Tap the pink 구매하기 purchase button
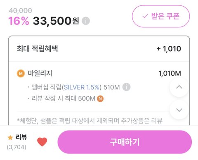 (x=125, y=142)
